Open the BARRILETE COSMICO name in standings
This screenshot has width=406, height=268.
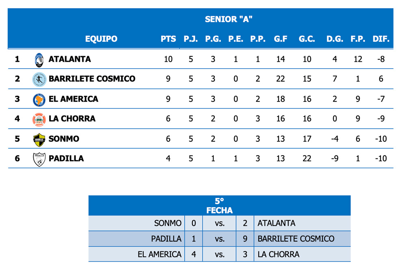click(x=92, y=79)
